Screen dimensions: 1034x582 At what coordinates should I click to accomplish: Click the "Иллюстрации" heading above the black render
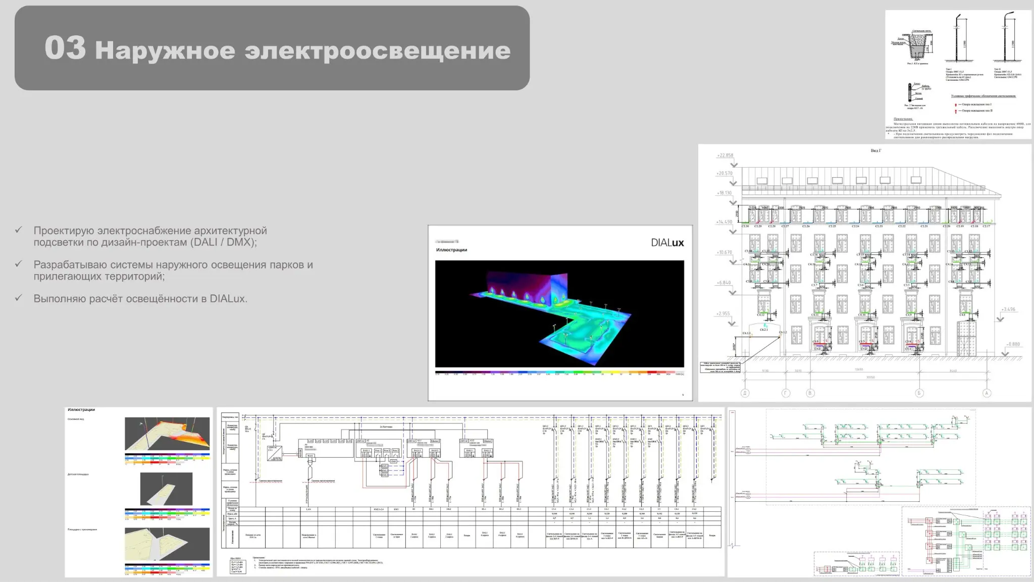pyautogui.click(x=451, y=250)
